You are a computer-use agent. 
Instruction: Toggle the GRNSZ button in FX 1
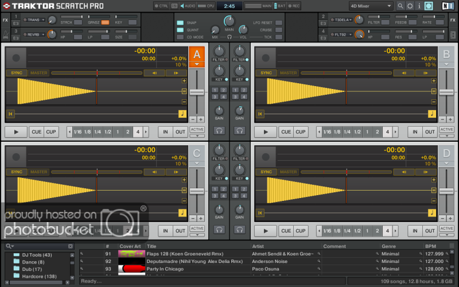tap(105, 22)
